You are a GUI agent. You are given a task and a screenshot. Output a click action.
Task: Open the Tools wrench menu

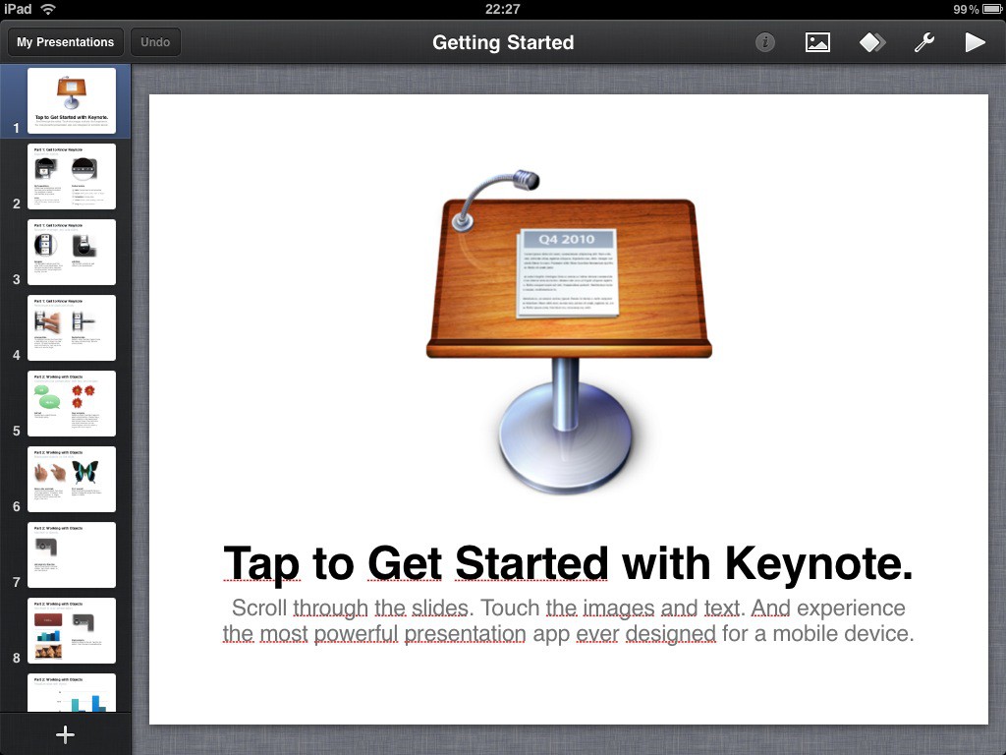pos(923,42)
